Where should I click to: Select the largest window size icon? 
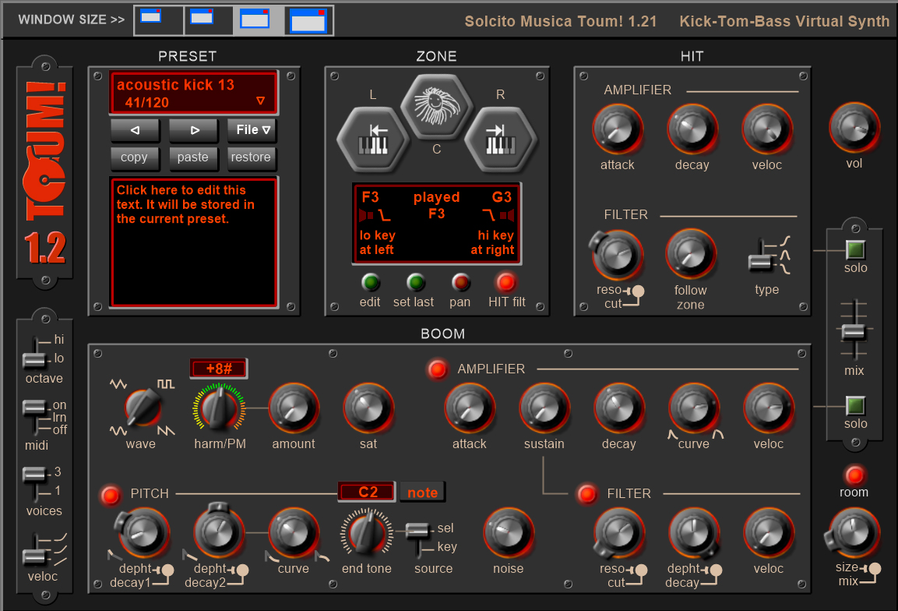point(308,20)
